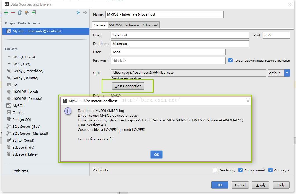Close the Data Sources and Drivers window
Screen dimensions: 296x194
[x=289, y=4]
